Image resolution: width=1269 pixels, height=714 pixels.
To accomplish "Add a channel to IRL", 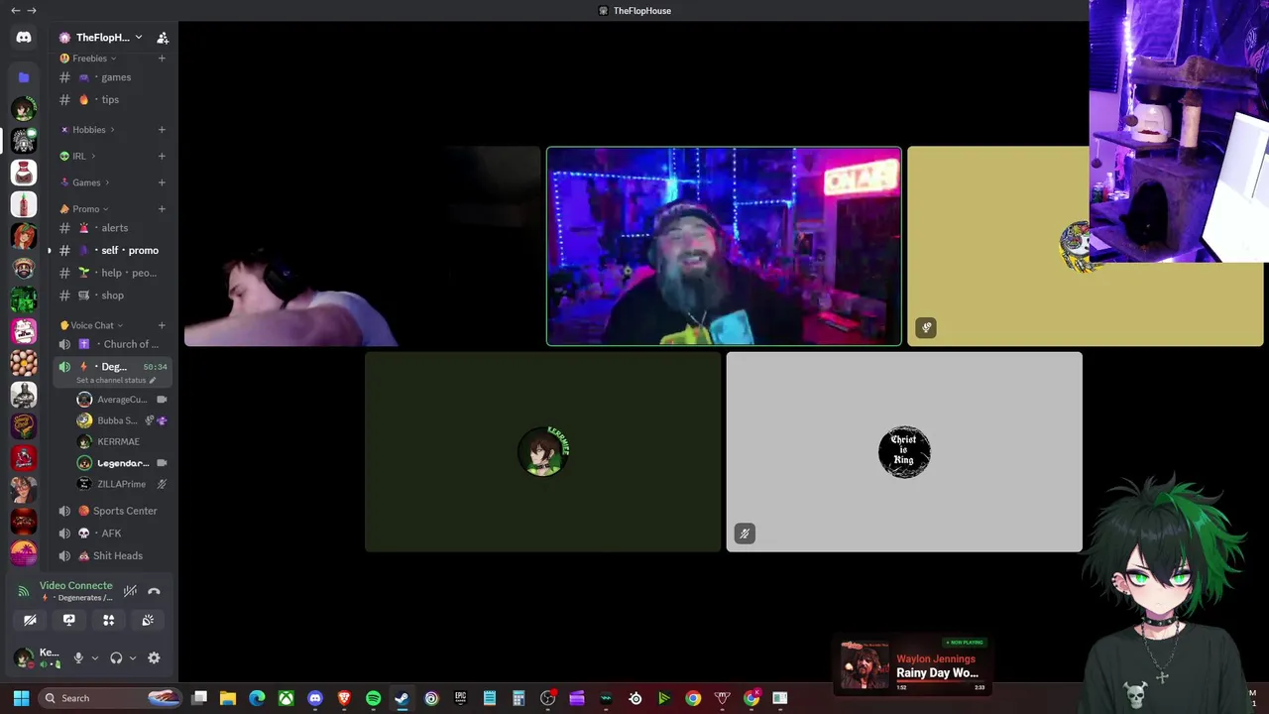I will (162, 156).
